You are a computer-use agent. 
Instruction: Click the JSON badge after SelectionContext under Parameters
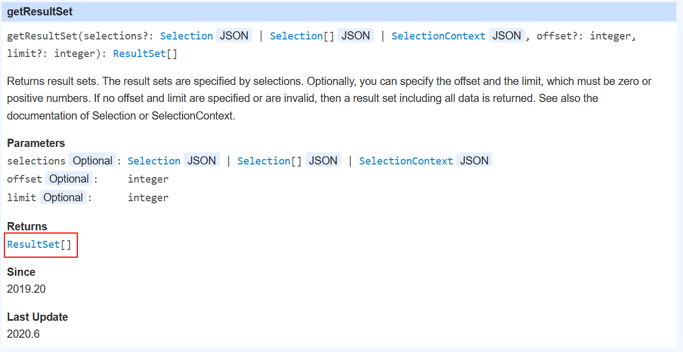(x=475, y=161)
